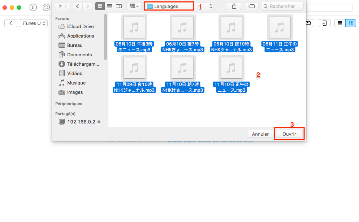Toggle the sidebar visibility button
The width and height of the screenshot is (359, 222).
(62, 6)
